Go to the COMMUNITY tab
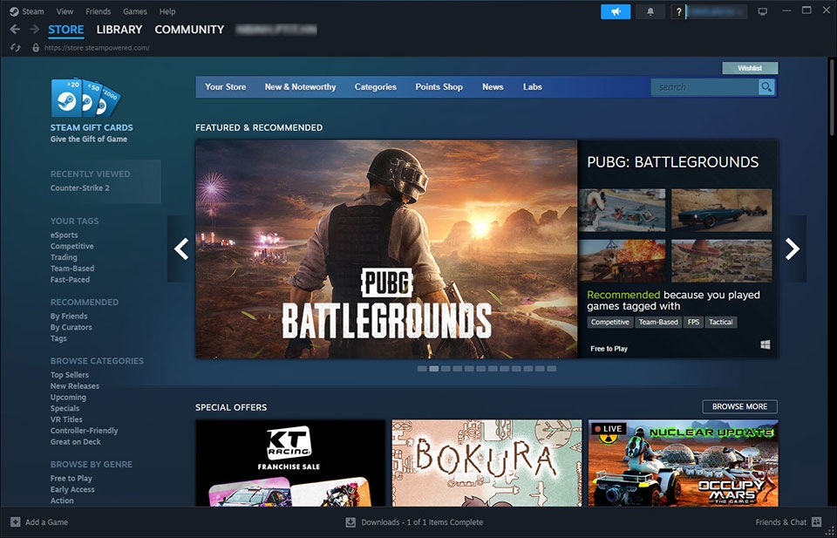The height and width of the screenshot is (538, 837). 189,30
